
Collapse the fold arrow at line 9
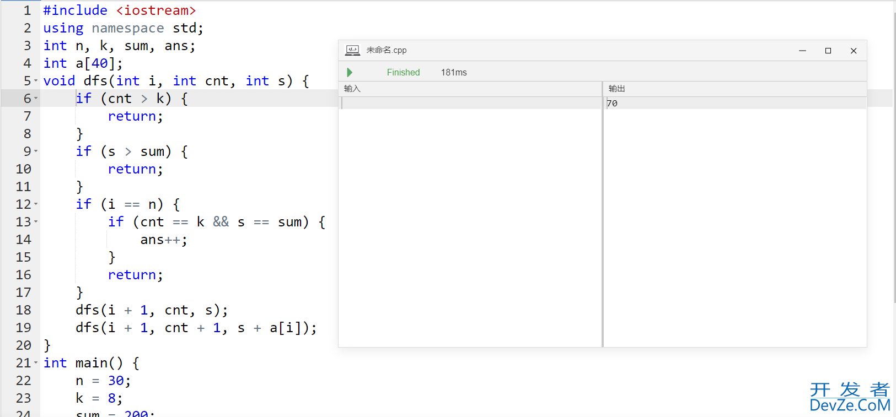(36, 151)
